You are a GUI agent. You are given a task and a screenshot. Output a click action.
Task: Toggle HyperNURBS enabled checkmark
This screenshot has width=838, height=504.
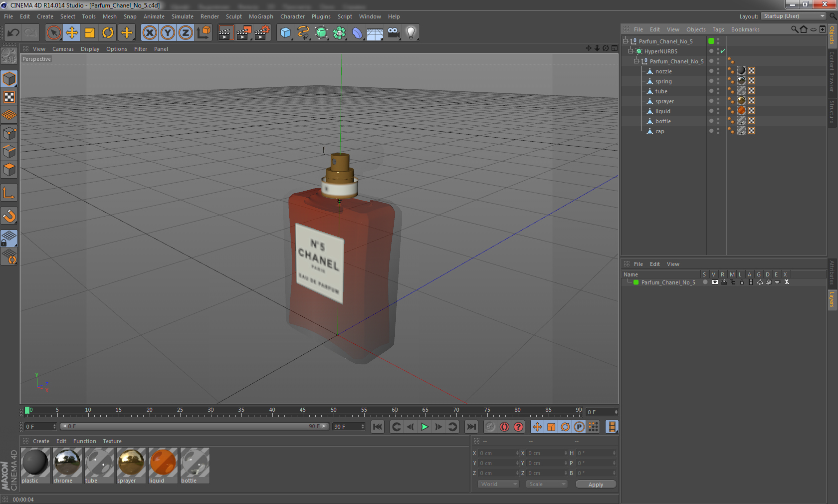click(x=723, y=51)
